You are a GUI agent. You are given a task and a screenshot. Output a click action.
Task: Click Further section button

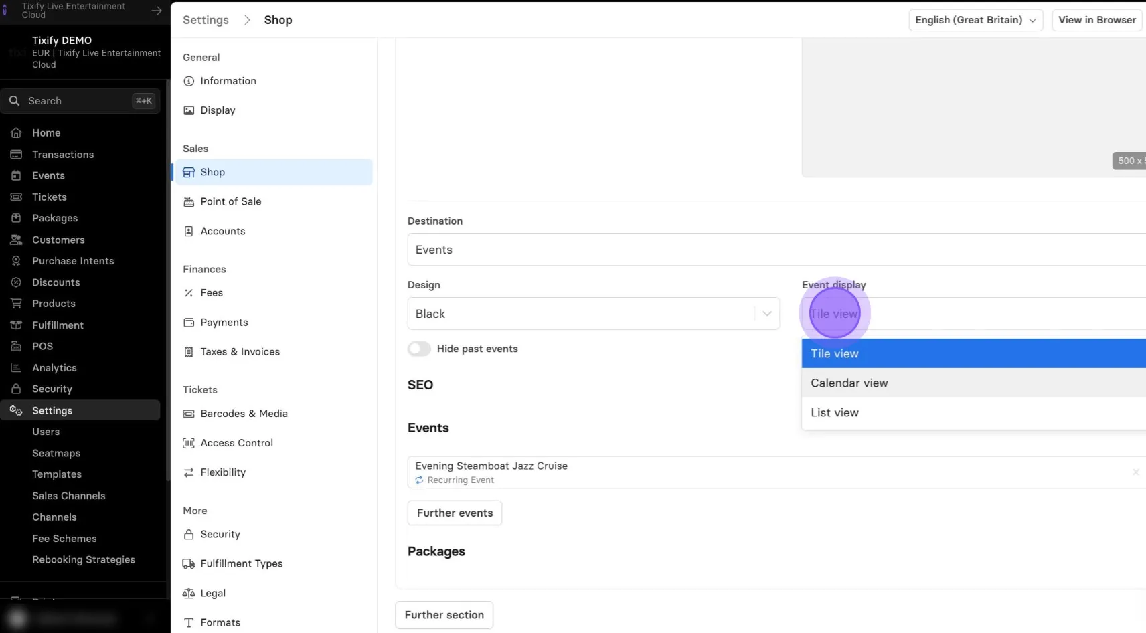[444, 615]
